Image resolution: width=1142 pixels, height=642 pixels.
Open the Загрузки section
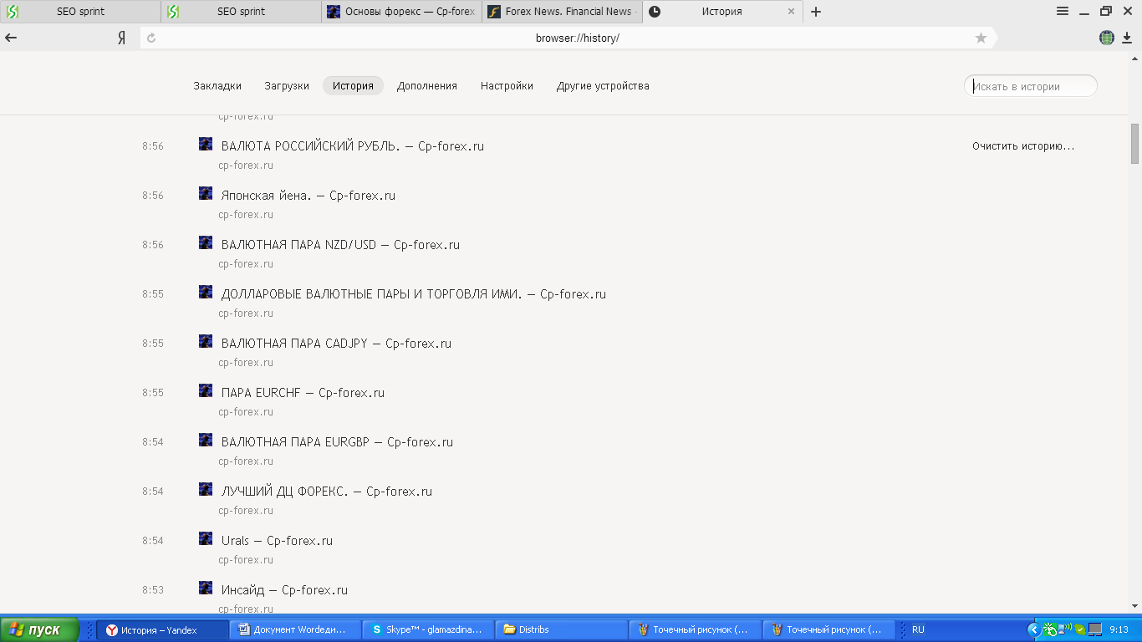(x=287, y=86)
